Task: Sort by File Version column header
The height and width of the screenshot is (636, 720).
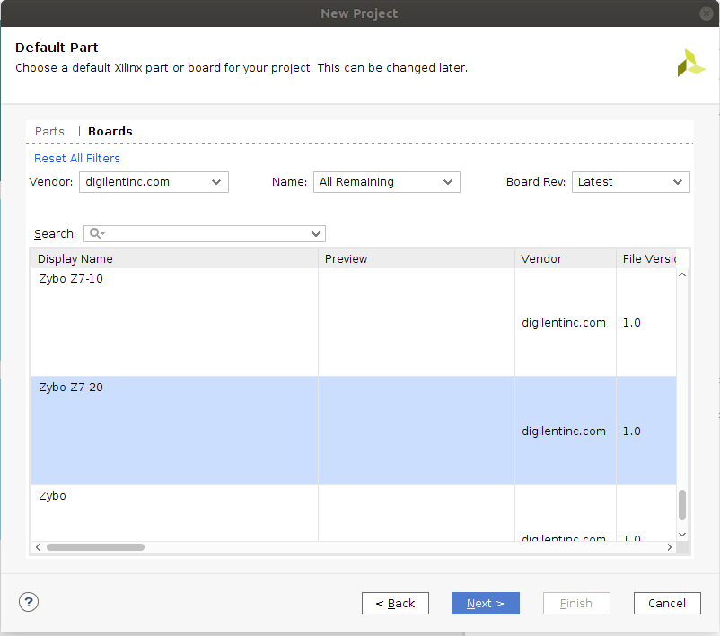Action: pos(646,259)
